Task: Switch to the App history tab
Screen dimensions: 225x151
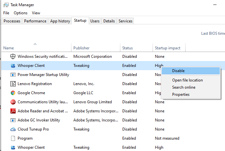Action: click(x=60, y=21)
